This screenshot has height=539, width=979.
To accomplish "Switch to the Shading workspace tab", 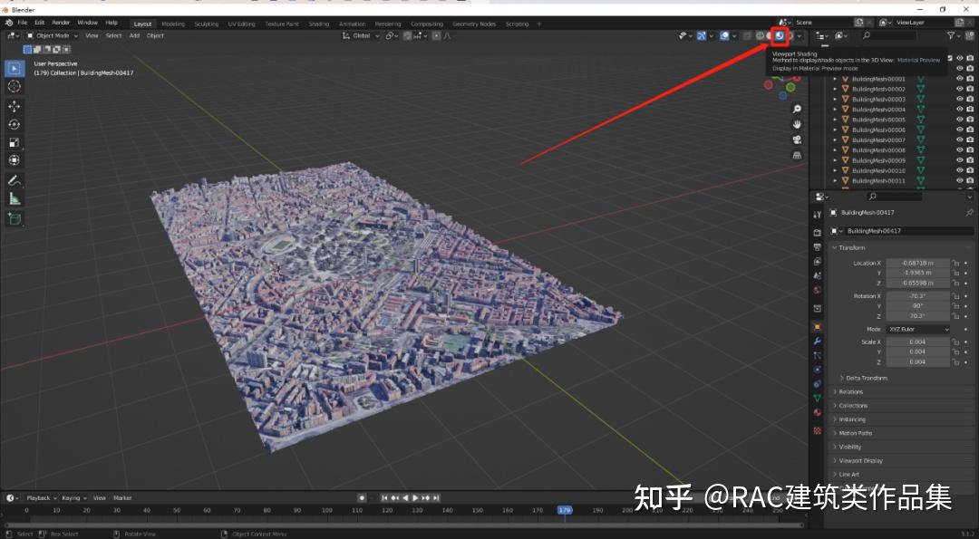I will (x=318, y=24).
